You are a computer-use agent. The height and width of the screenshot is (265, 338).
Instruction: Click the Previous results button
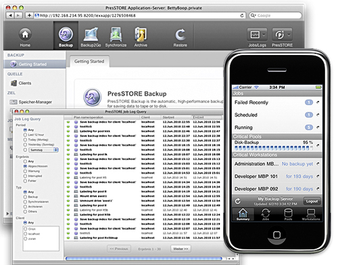pyautogui.click(x=119, y=249)
